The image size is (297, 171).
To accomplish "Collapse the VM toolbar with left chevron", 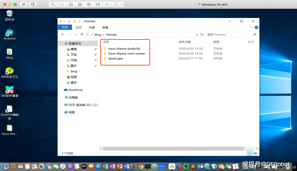I will click(x=123, y=4).
